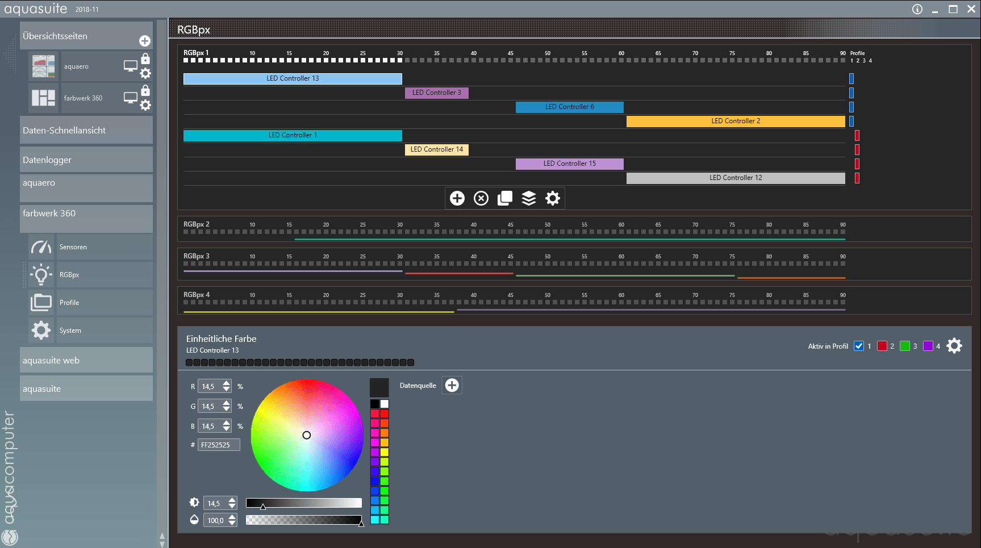
Task: Toggle Aktiv in Profil 1 checkbox
Action: (859, 346)
